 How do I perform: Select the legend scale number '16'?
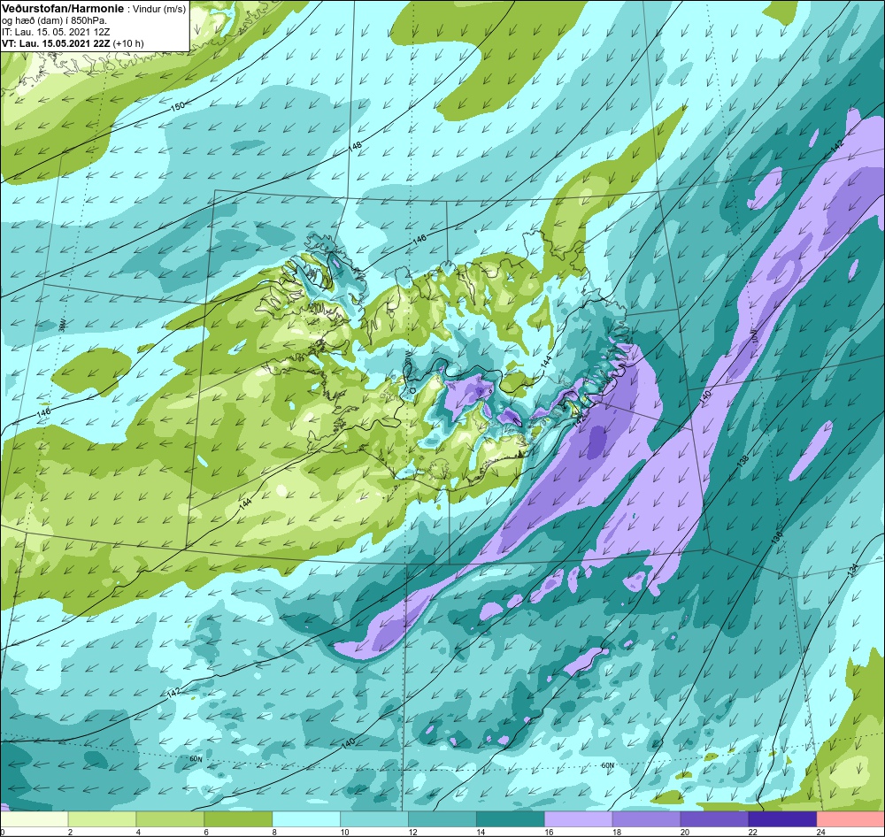pyautogui.click(x=549, y=832)
